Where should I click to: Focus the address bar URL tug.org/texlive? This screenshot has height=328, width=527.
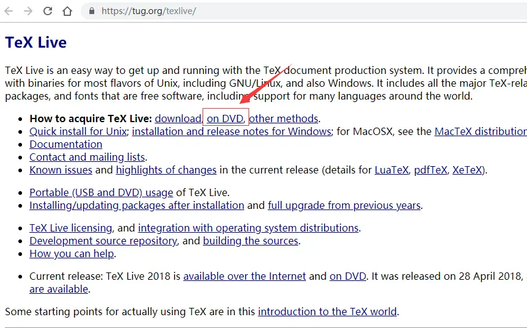(x=149, y=11)
